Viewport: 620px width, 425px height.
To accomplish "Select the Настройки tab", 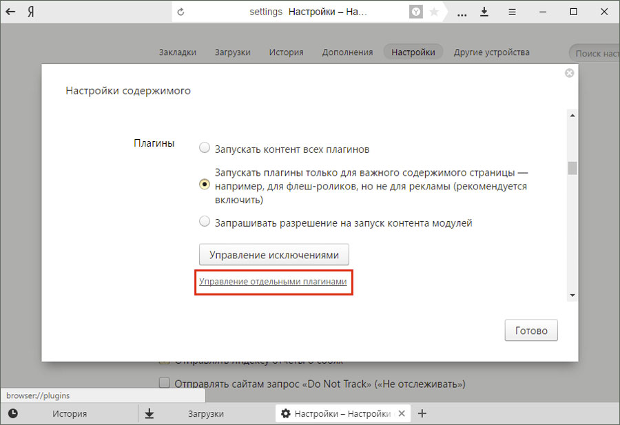I will pos(413,52).
